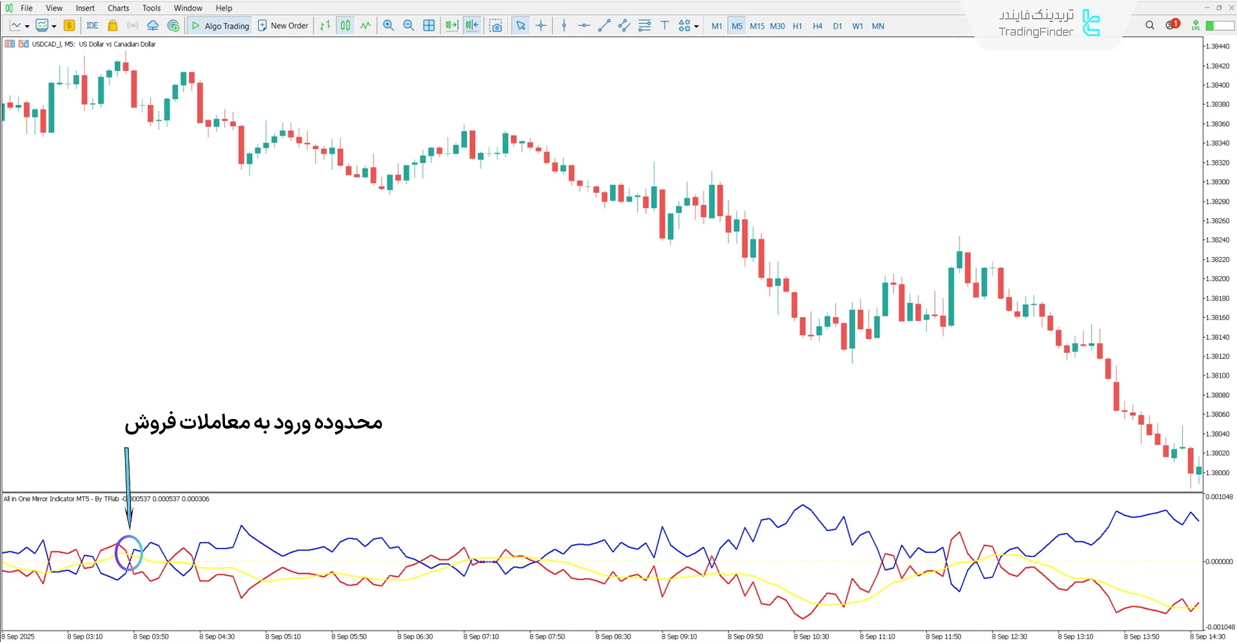Open the Insert menu
This screenshot has height=642, width=1237.
coord(85,8)
